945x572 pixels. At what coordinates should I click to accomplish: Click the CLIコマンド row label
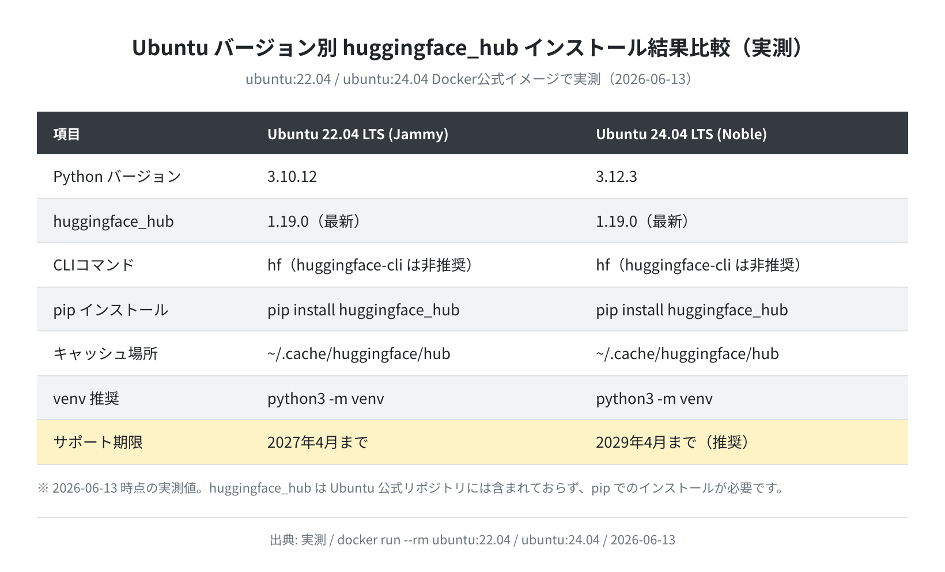(93, 265)
